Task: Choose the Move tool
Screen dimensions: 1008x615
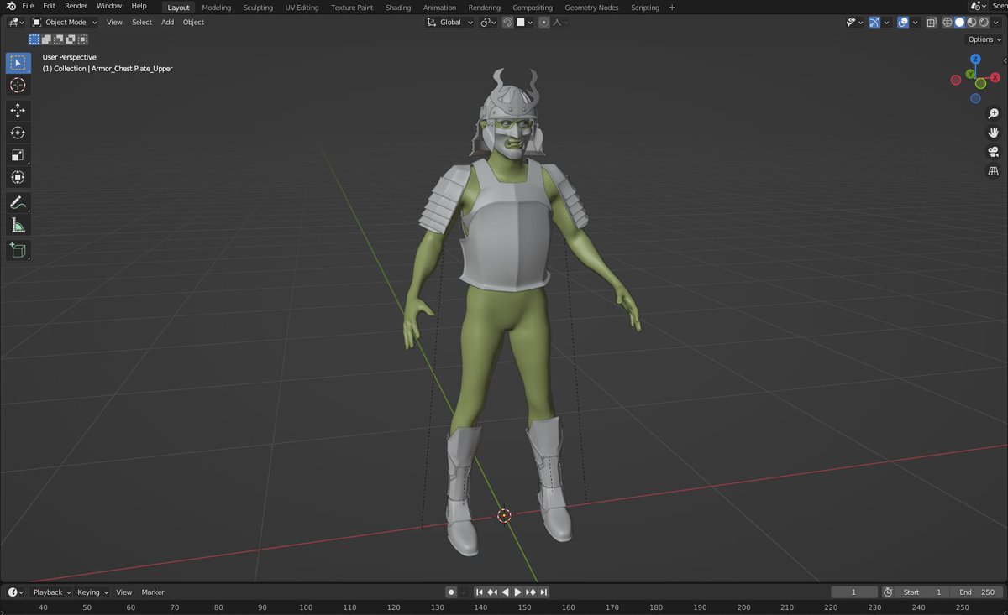Action: tap(18, 111)
